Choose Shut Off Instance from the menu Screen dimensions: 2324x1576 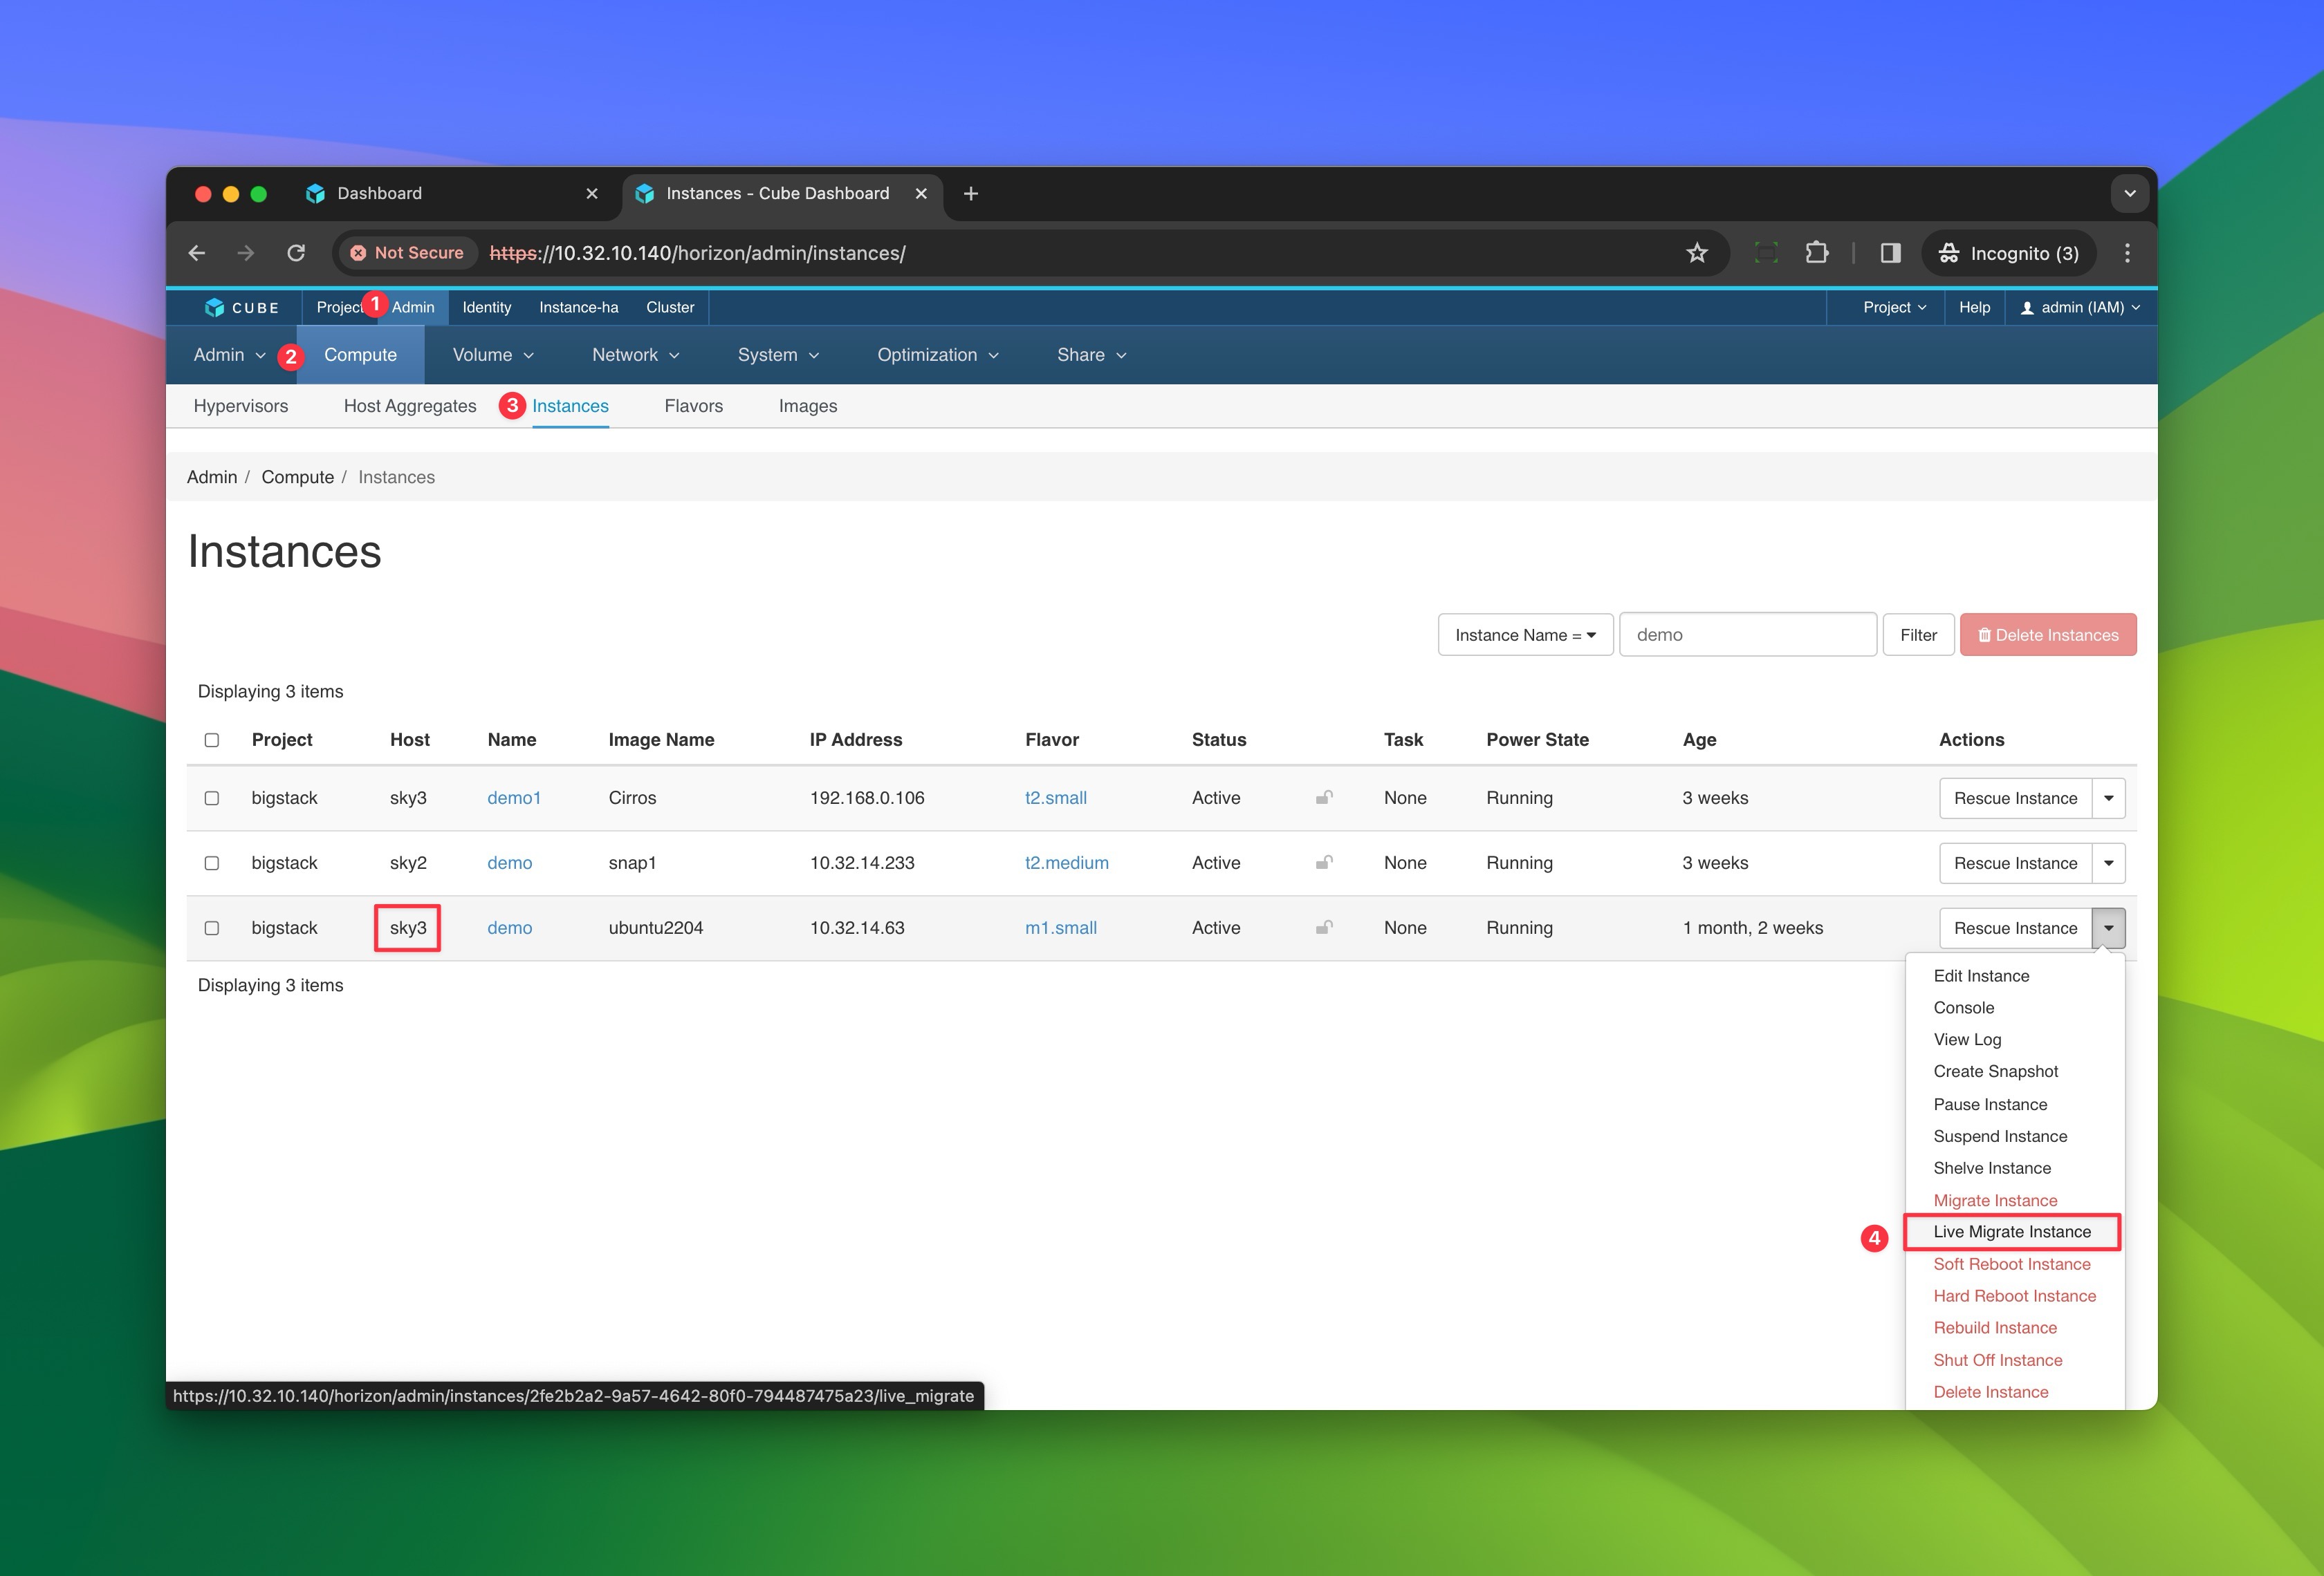click(x=1998, y=1360)
